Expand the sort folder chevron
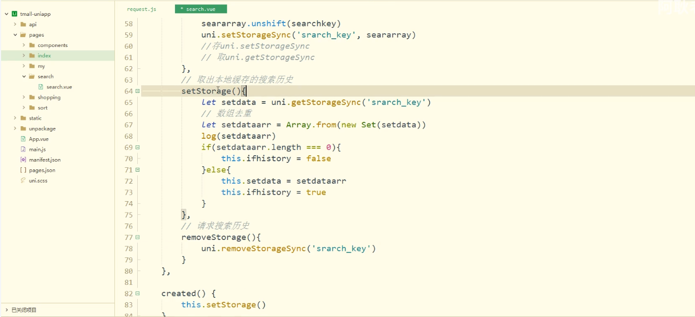695x317 pixels. point(24,107)
